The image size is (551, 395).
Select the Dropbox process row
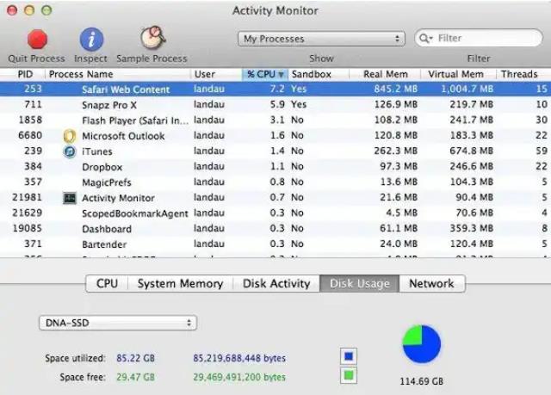point(275,166)
